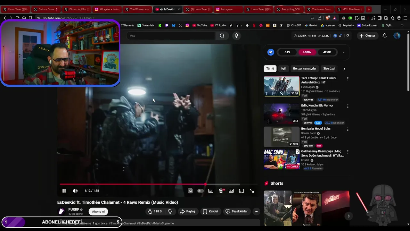Screen dimensions: 410x231
Task: Open the Netflix bookmark icon
Action: coord(254,25)
